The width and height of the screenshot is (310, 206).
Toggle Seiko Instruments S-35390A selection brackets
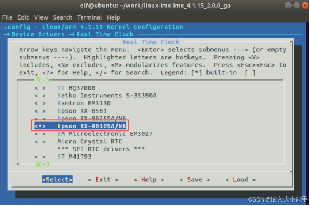(40, 96)
